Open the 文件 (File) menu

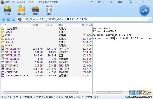point(91,2)
